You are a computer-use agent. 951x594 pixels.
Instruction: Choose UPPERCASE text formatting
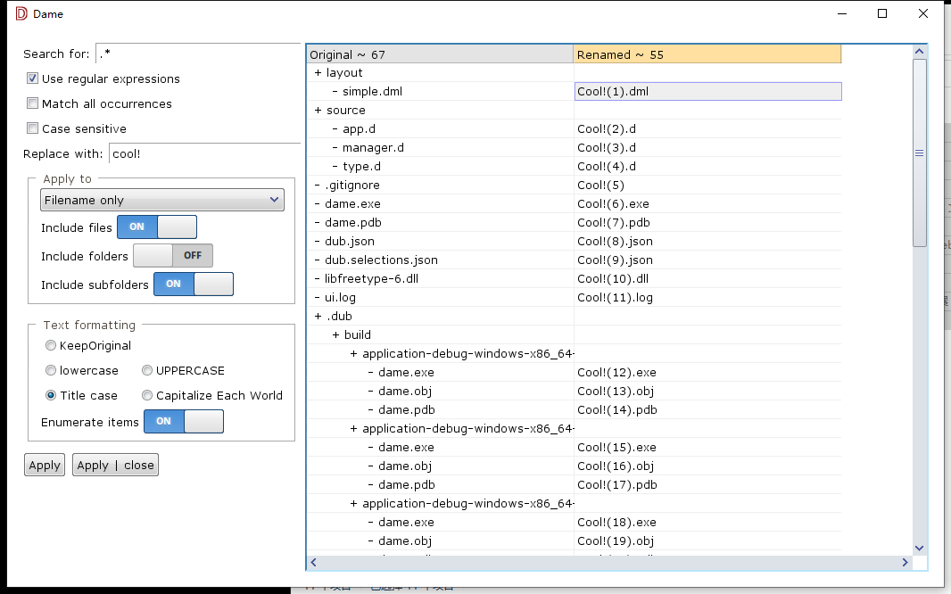(147, 370)
